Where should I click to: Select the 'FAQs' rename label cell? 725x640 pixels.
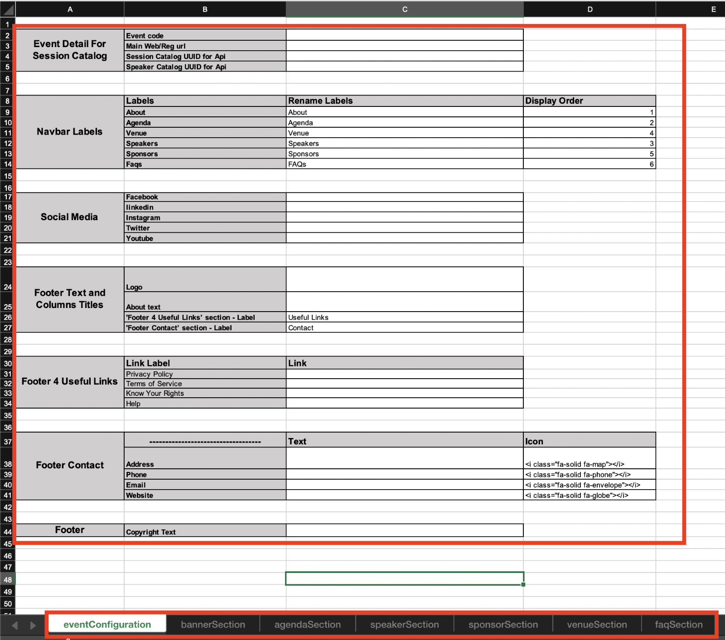pos(405,164)
